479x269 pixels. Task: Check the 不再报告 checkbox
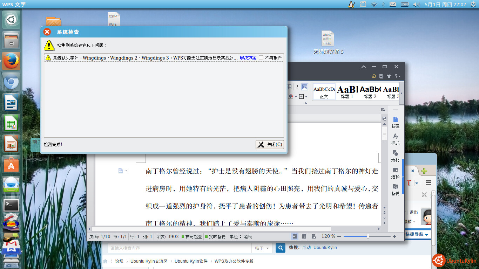pyautogui.click(x=261, y=58)
